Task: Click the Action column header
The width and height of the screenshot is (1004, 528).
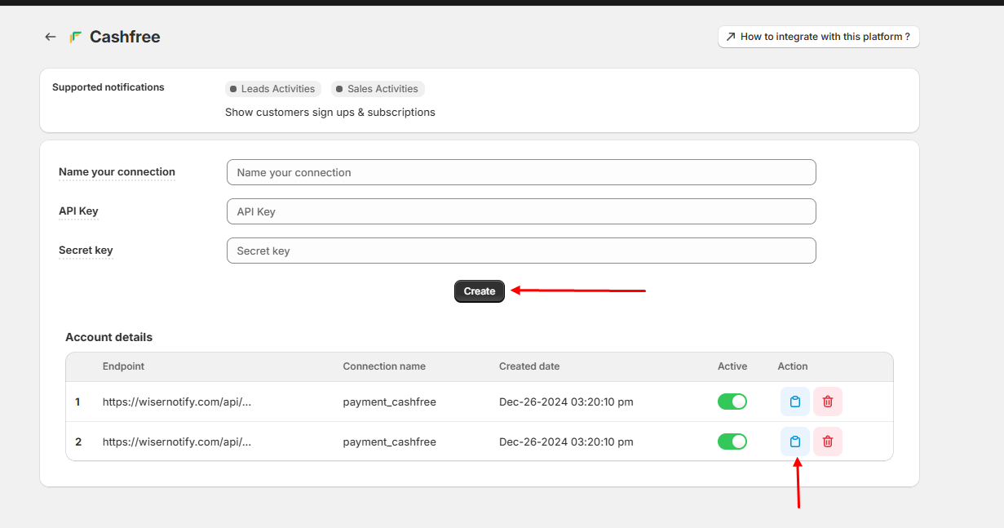Action: (x=793, y=366)
